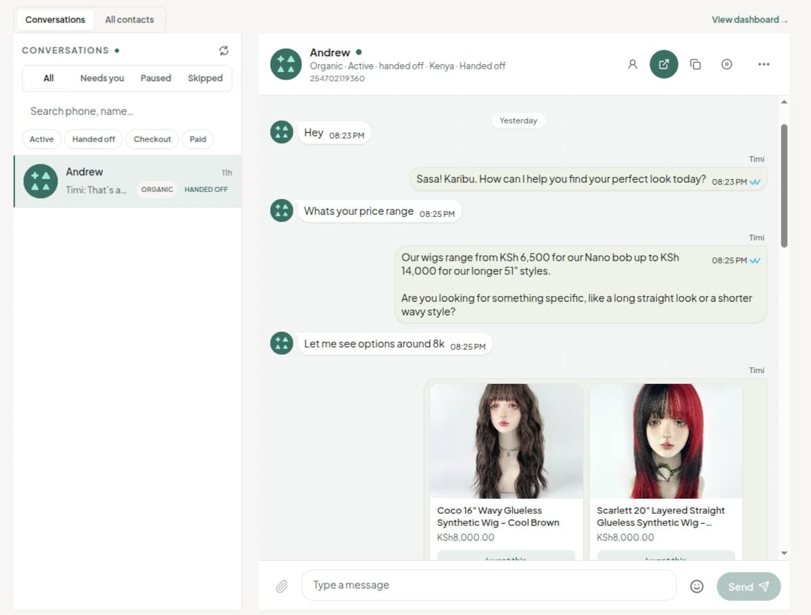811x615 pixels.
Task: Click Andrew's avatar in conversation list
Action: coord(41,181)
